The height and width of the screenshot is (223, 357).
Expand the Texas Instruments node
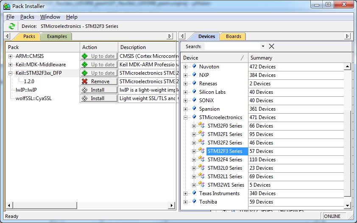(x=186, y=194)
